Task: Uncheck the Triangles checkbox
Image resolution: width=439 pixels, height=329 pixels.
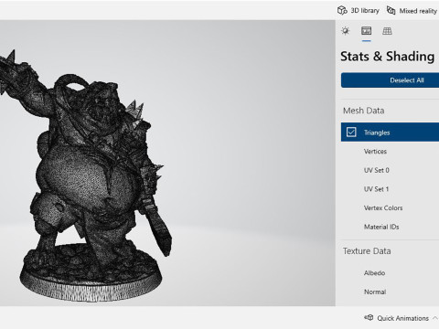Action: click(351, 133)
